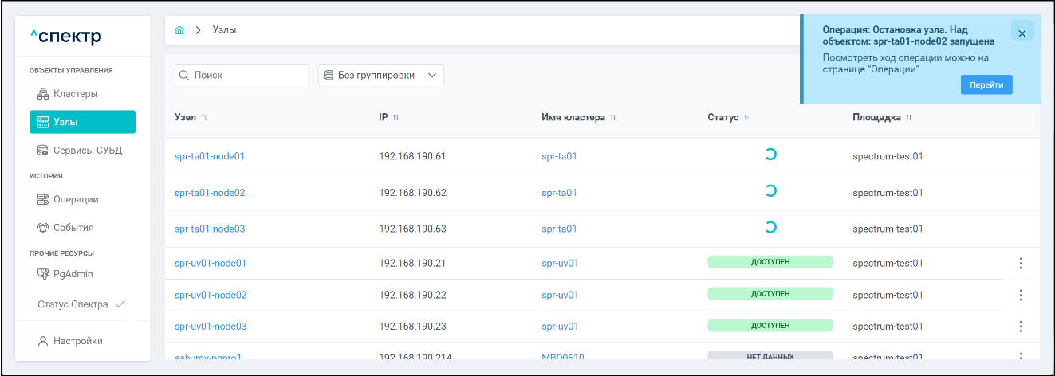1055x376 pixels.
Task: Sort by Имя кластера column icon
Action: click(x=613, y=118)
